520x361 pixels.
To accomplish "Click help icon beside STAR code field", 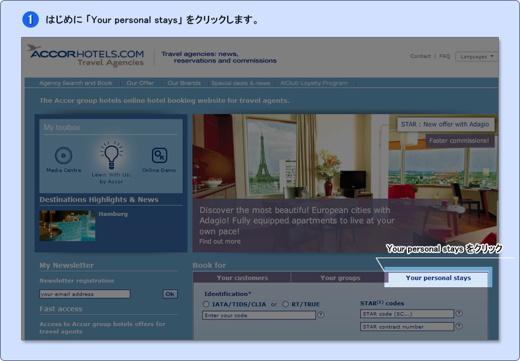I will 459,313.
